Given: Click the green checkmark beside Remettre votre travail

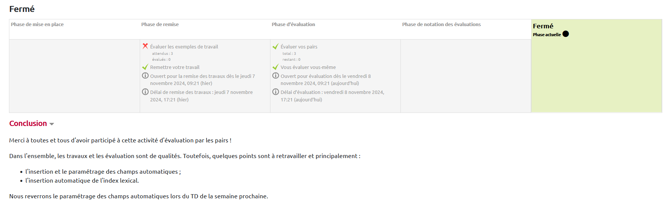Looking at the screenshot, I should click(x=145, y=67).
